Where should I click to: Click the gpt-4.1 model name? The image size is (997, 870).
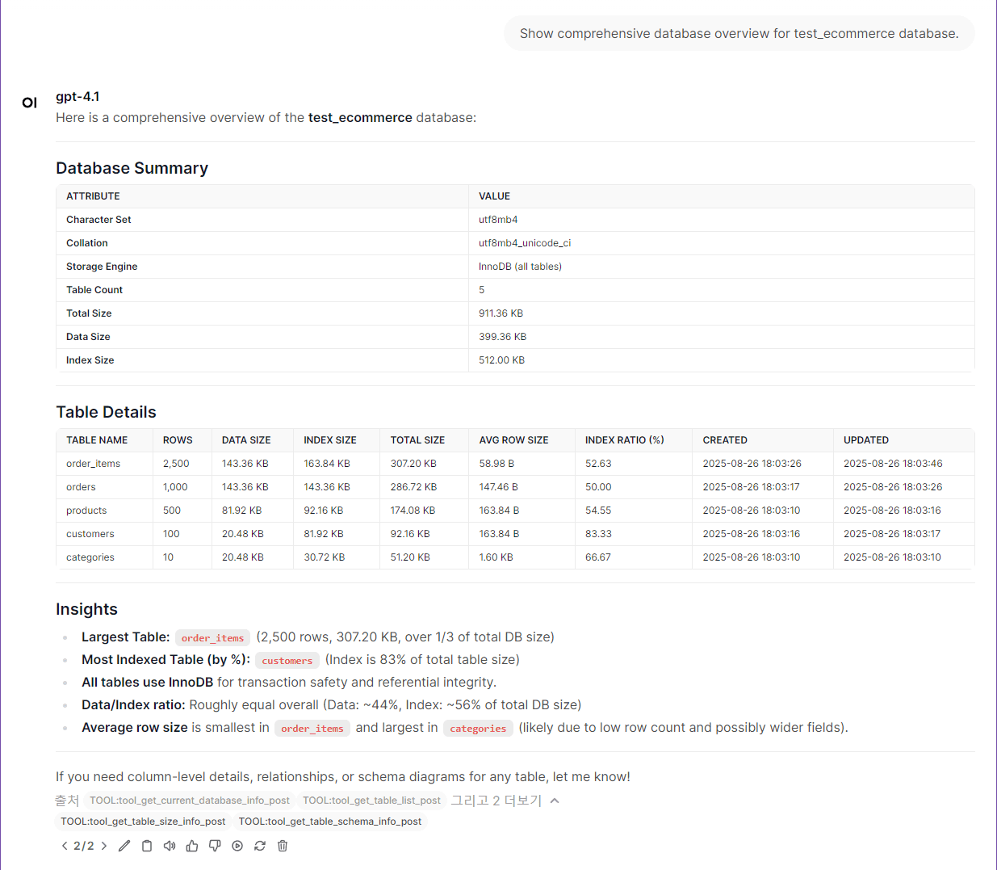pos(77,96)
